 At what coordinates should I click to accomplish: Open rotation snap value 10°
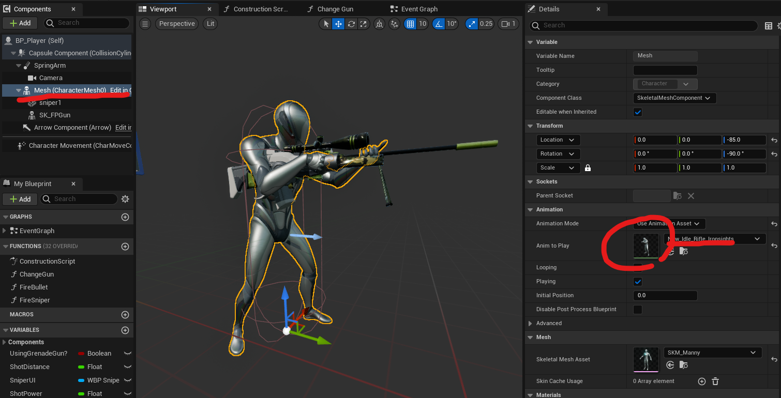point(452,24)
